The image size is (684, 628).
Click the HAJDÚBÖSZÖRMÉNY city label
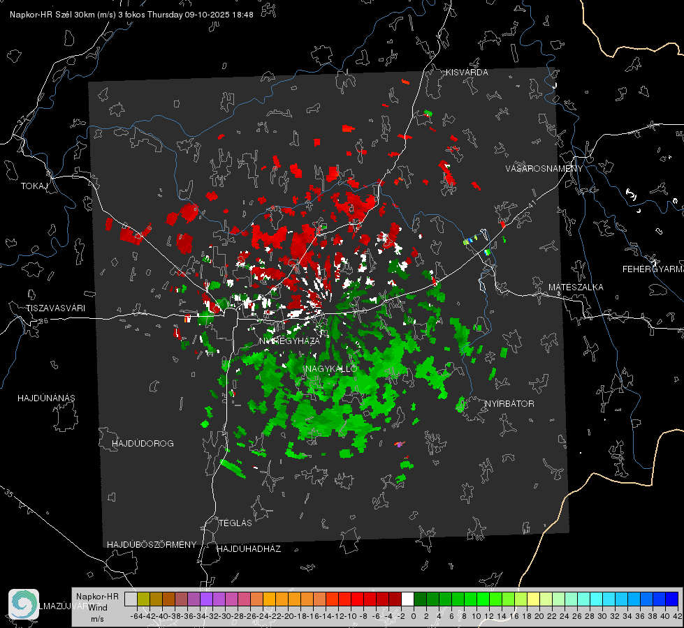[x=152, y=545]
